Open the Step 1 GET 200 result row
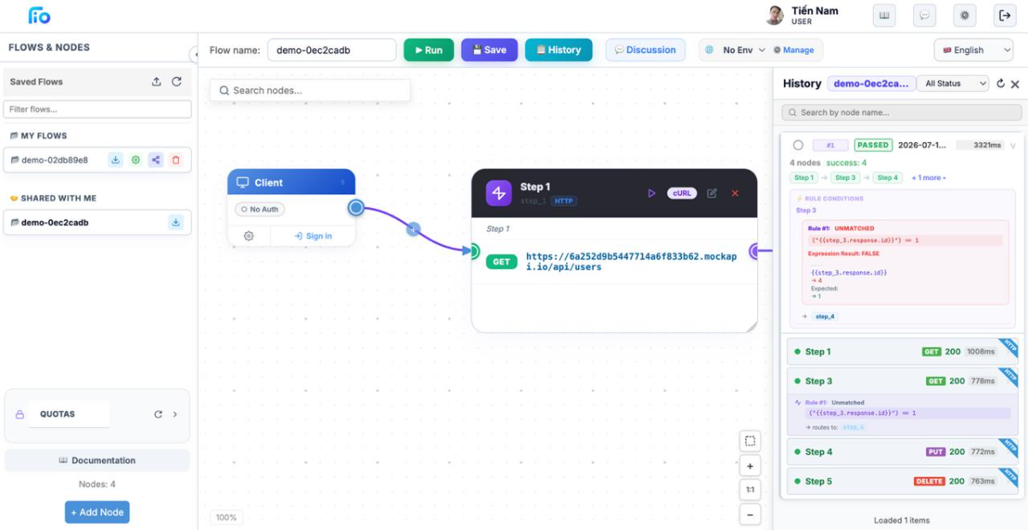 tap(901, 352)
